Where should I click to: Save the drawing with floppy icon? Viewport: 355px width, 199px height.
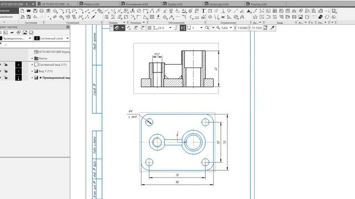click(x=35, y=11)
